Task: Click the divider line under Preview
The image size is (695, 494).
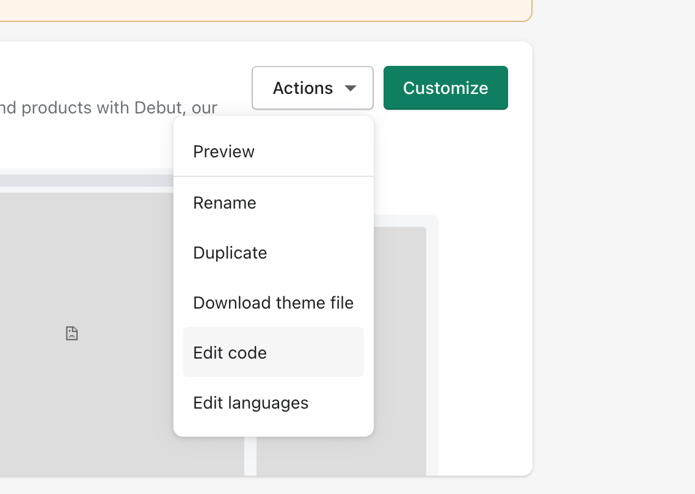Action: pyautogui.click(x=273, y=176)
